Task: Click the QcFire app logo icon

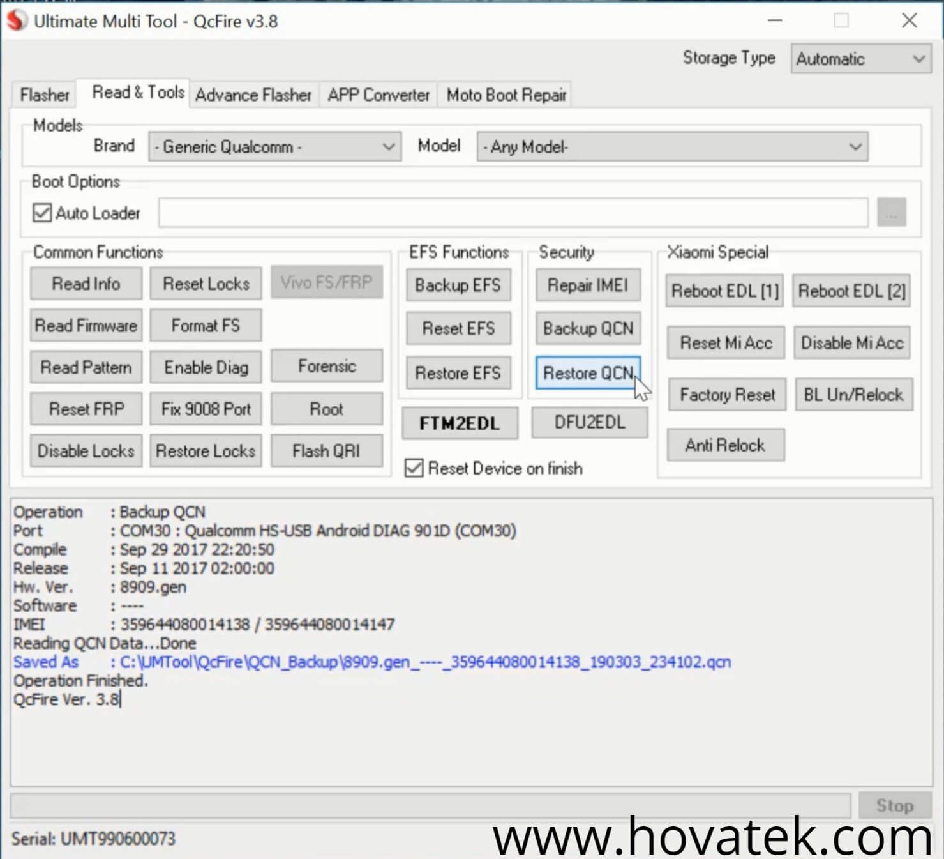Action: coord(17,20)
